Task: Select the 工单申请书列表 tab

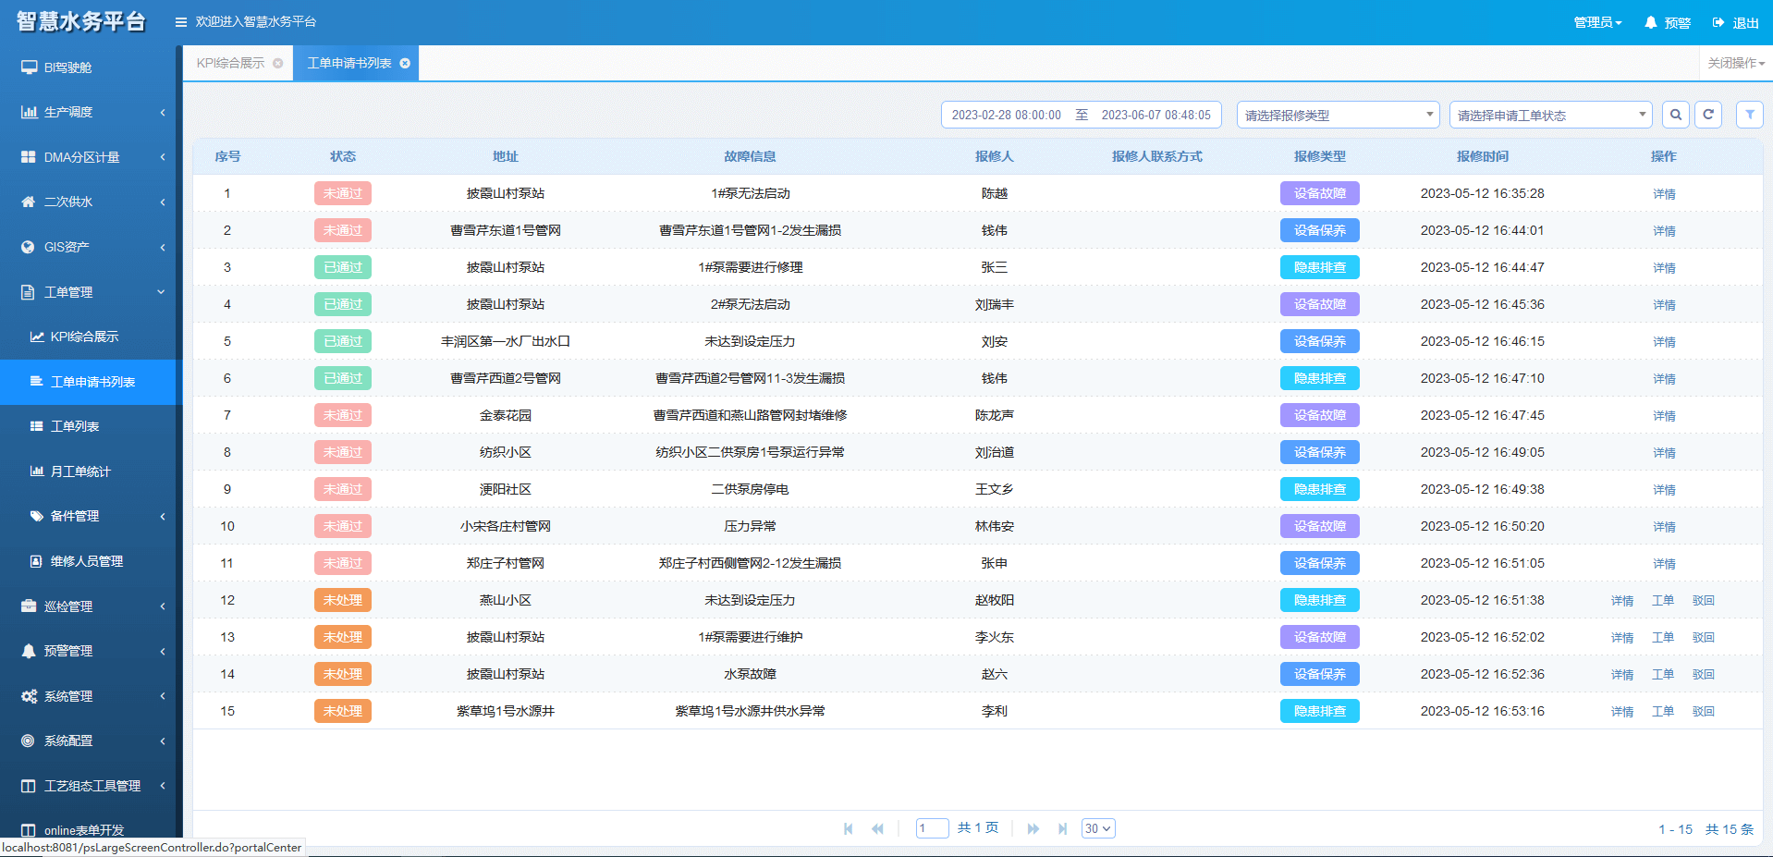Action: point(349,63)
